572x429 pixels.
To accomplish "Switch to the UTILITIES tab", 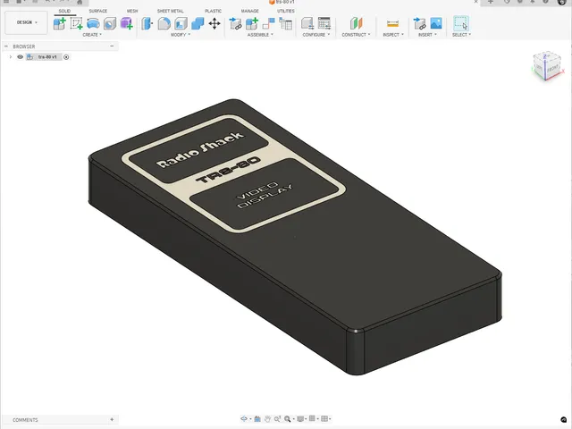I will (286, 11).
